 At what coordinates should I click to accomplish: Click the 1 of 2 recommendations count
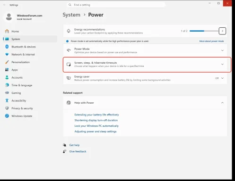pyautogui.click(x=184, y=31)
